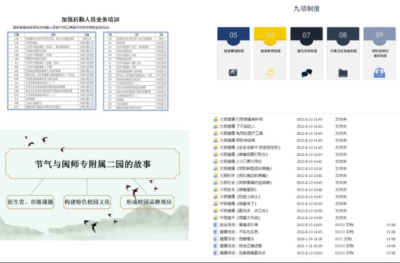The image size is (400, 263).
Task: Select the DOCX icon for 安全活动：最美逆行者
Action: point(216,225)
